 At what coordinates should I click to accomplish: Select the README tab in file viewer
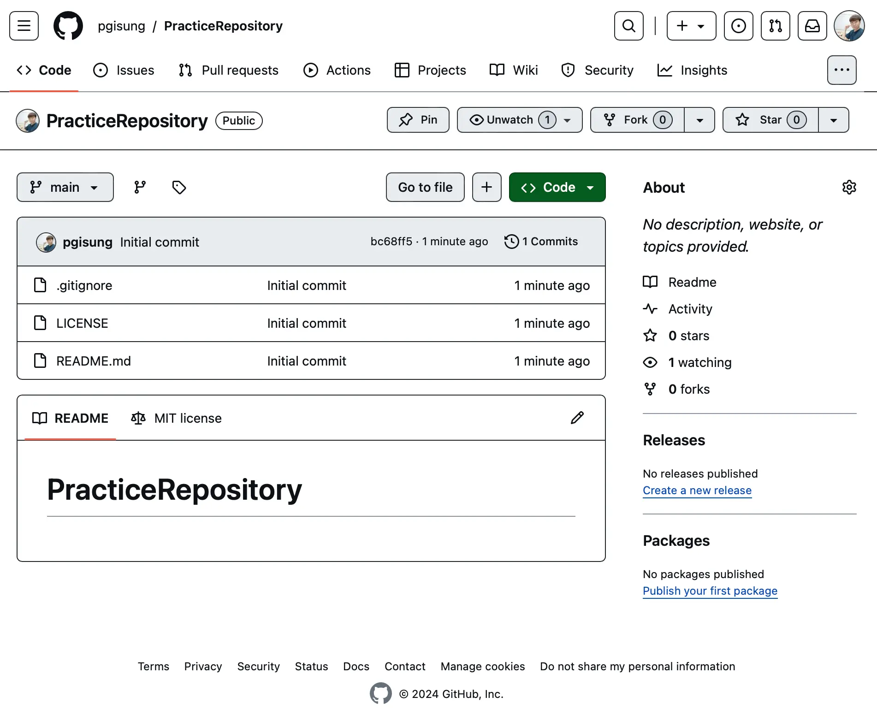coord(70,418)
